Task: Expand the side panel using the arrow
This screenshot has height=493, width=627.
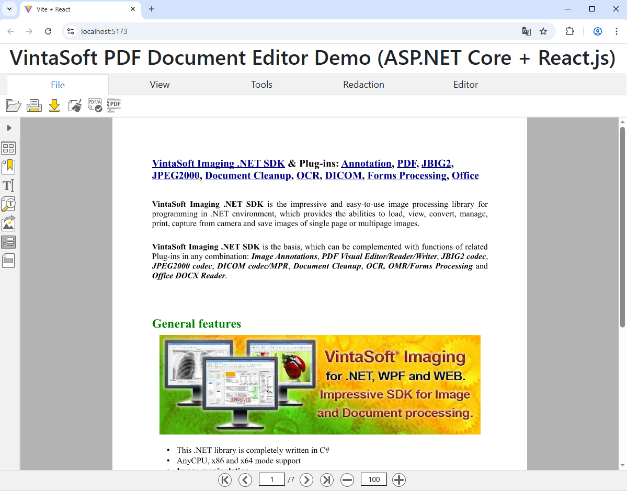Action: pos(9,128)
